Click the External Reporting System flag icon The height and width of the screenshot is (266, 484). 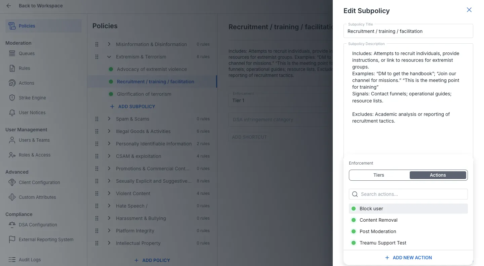[12, 239]
